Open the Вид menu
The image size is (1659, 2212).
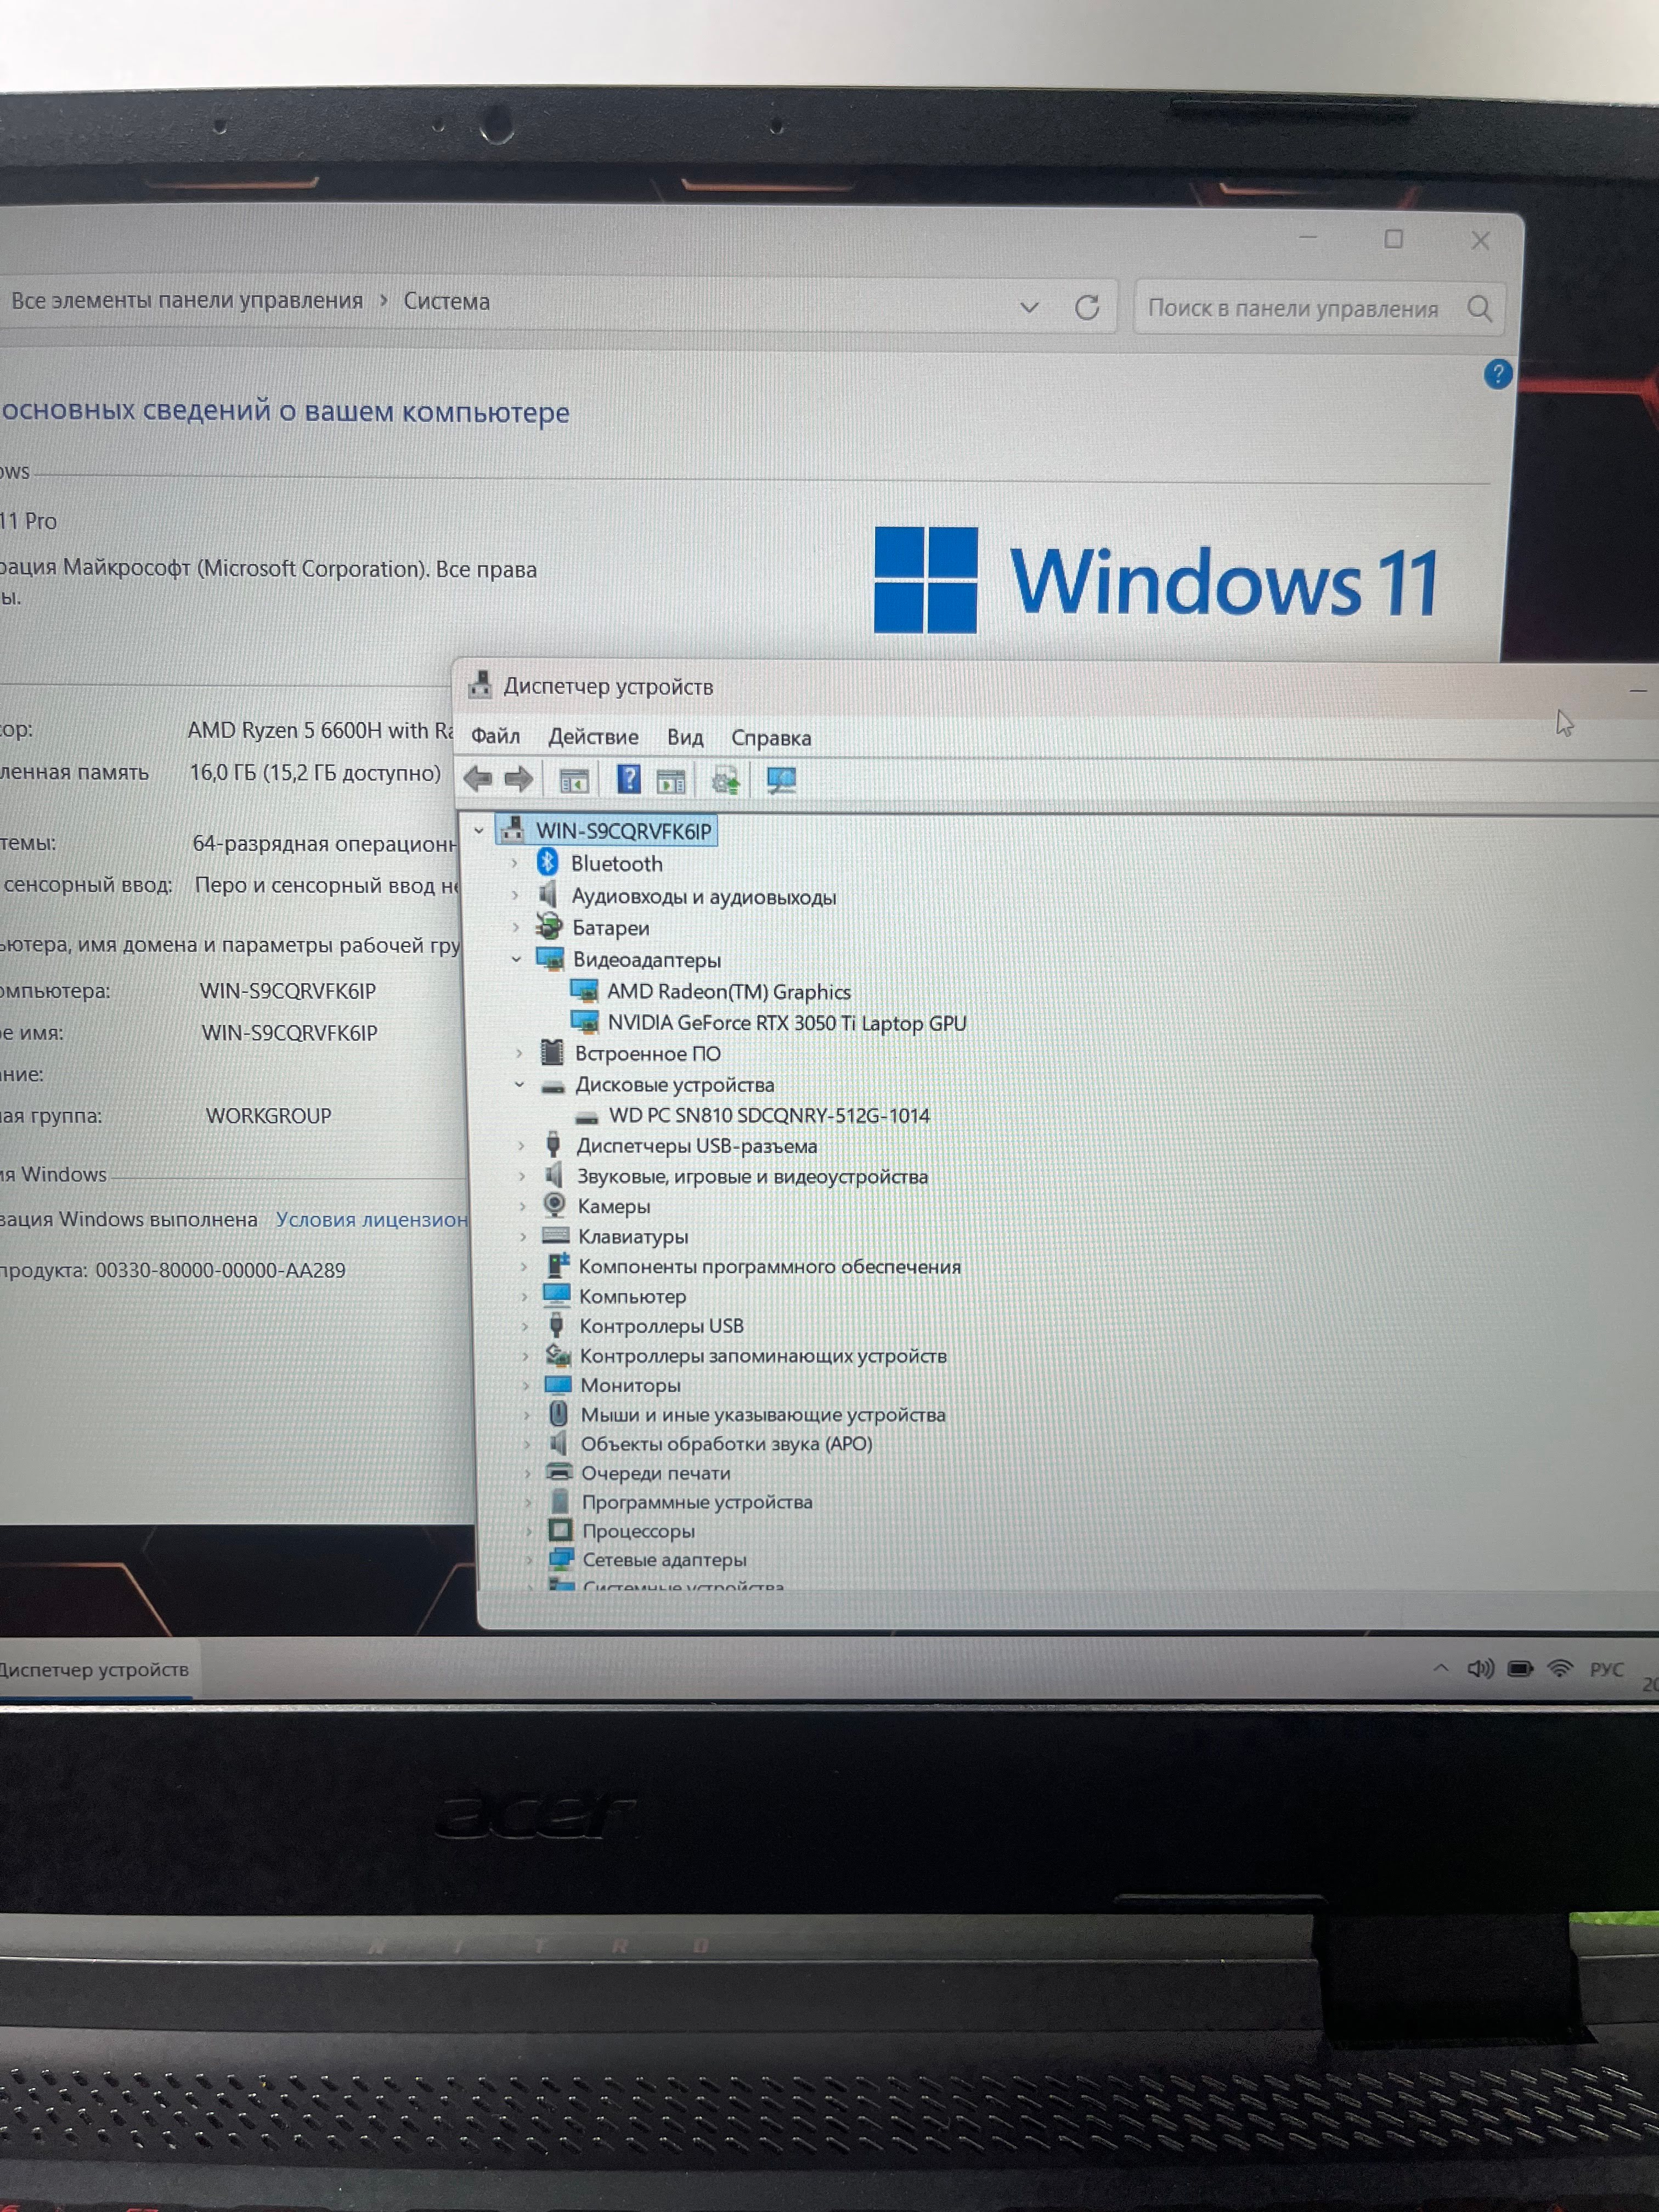tap(685, 738)
